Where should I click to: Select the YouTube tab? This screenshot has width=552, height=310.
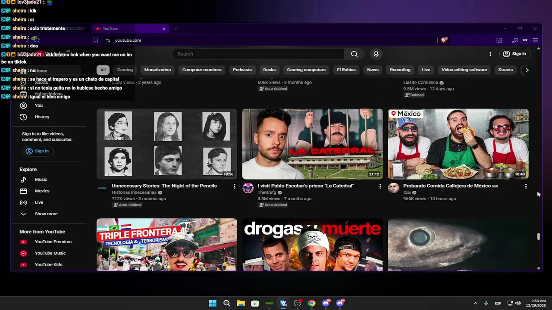131,28
